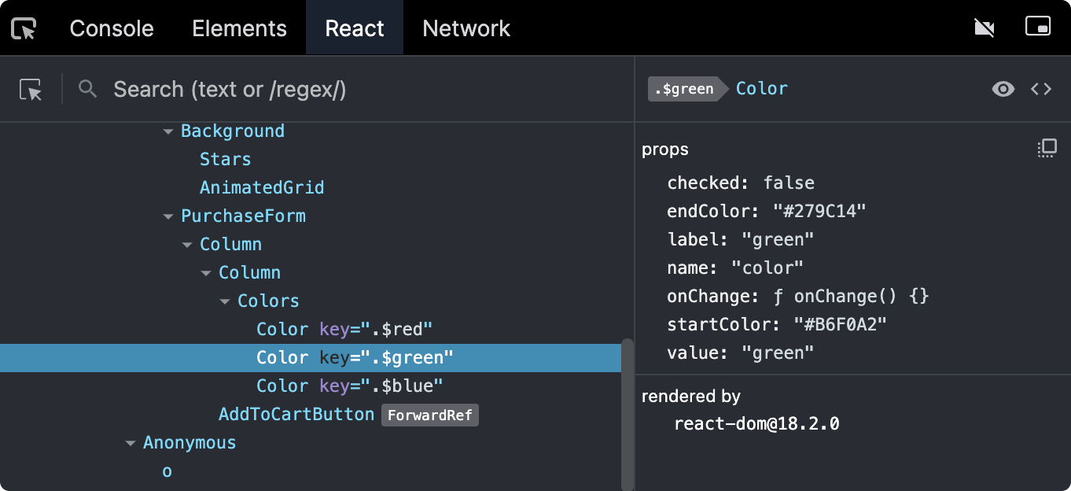Click the picture-in-picture dock icon
The width and height of the screenshot is (1071, 491).
click(x=1038, y=27)
